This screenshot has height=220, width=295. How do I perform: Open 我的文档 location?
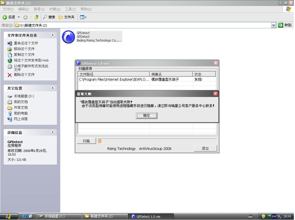coord(21,102)
